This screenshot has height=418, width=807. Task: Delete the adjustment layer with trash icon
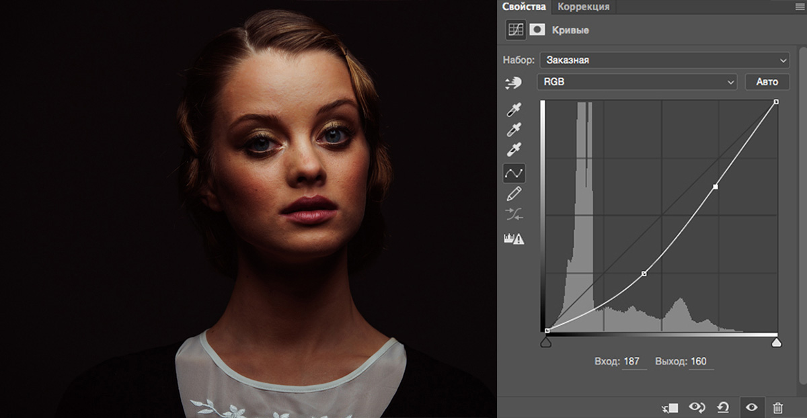coord(777,407)
